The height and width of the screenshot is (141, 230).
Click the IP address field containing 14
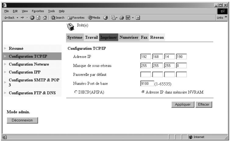coord(169,57)
